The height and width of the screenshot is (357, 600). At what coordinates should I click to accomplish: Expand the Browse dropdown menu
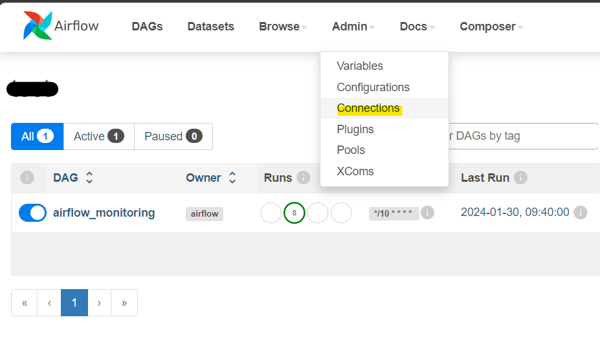coord(283,27)
